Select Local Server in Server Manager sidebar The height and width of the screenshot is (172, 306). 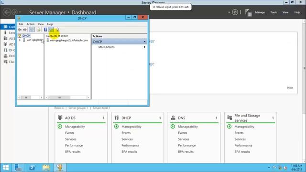click(x=9, y=32)
